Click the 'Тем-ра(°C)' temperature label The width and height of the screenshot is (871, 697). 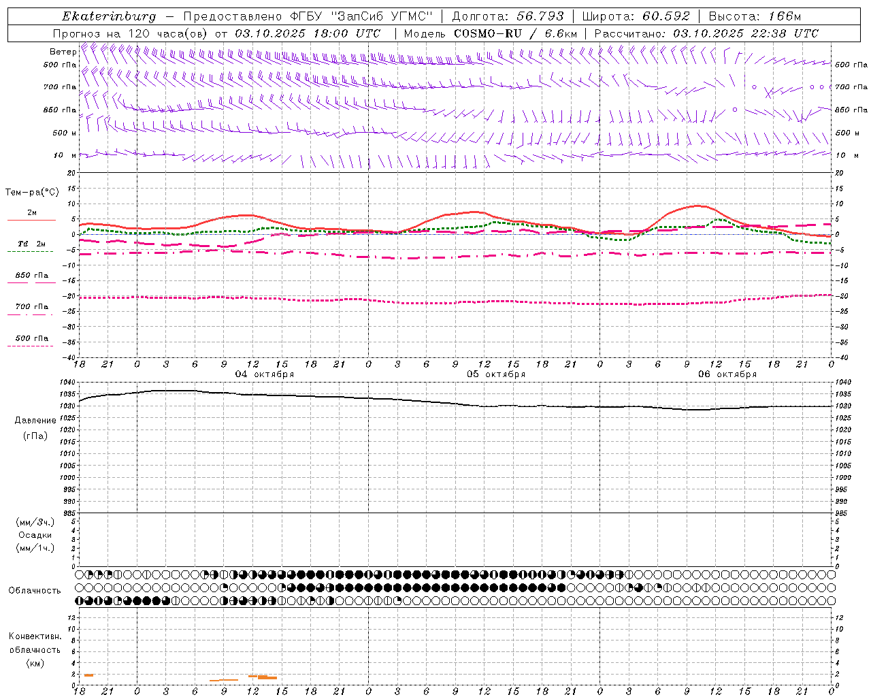pyautogui.click(x=32, y=192)
